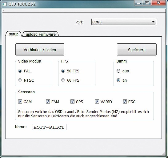Click the OSD_TOOL app icon in title bar
This screenshot has height=158, width=168.
[x=4, y=4]
